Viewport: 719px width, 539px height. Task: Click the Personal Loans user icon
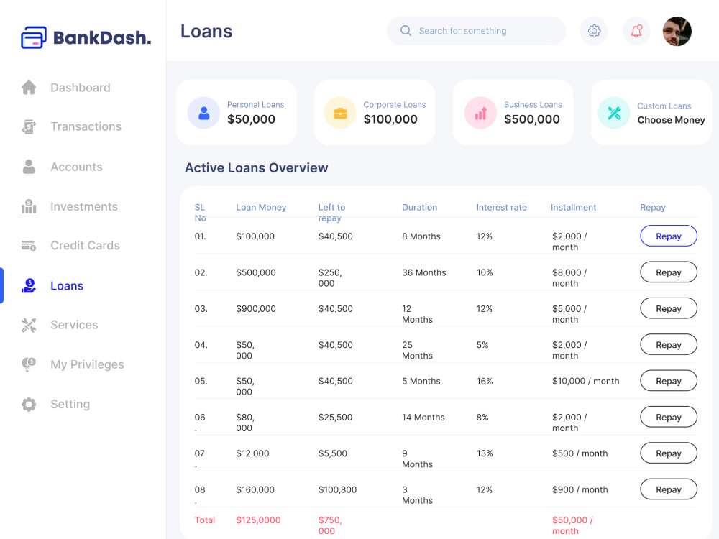click(x=204, y=113)
